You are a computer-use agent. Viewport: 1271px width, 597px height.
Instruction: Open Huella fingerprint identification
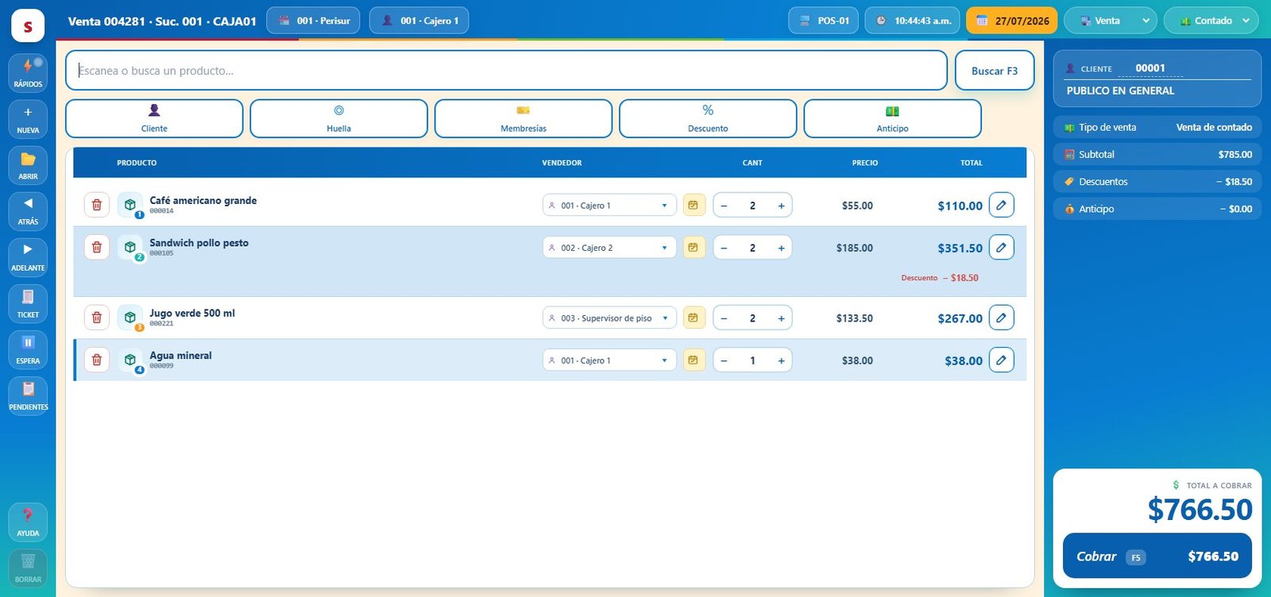click(x=338, y=118)
